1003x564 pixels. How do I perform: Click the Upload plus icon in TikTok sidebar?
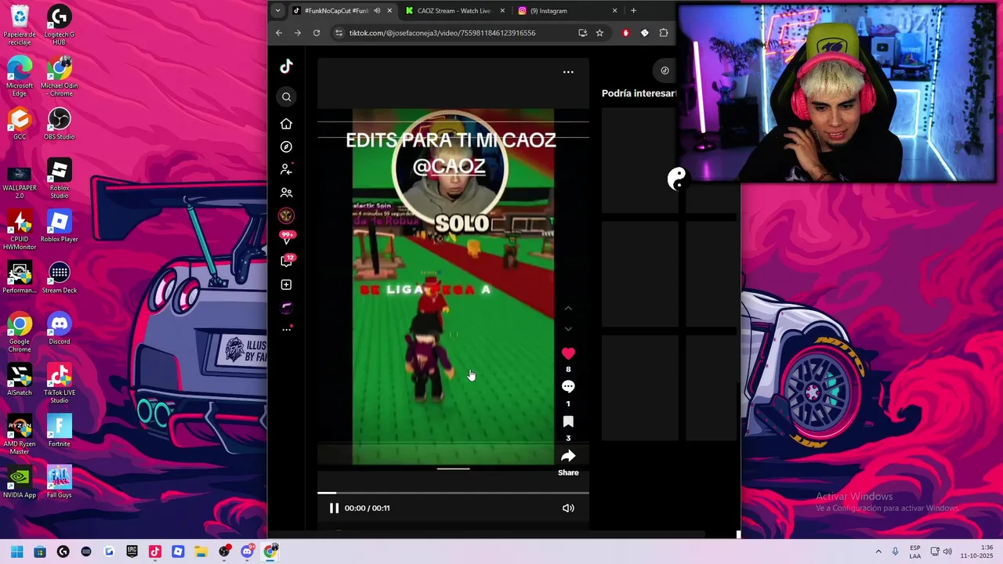point(286,284)
